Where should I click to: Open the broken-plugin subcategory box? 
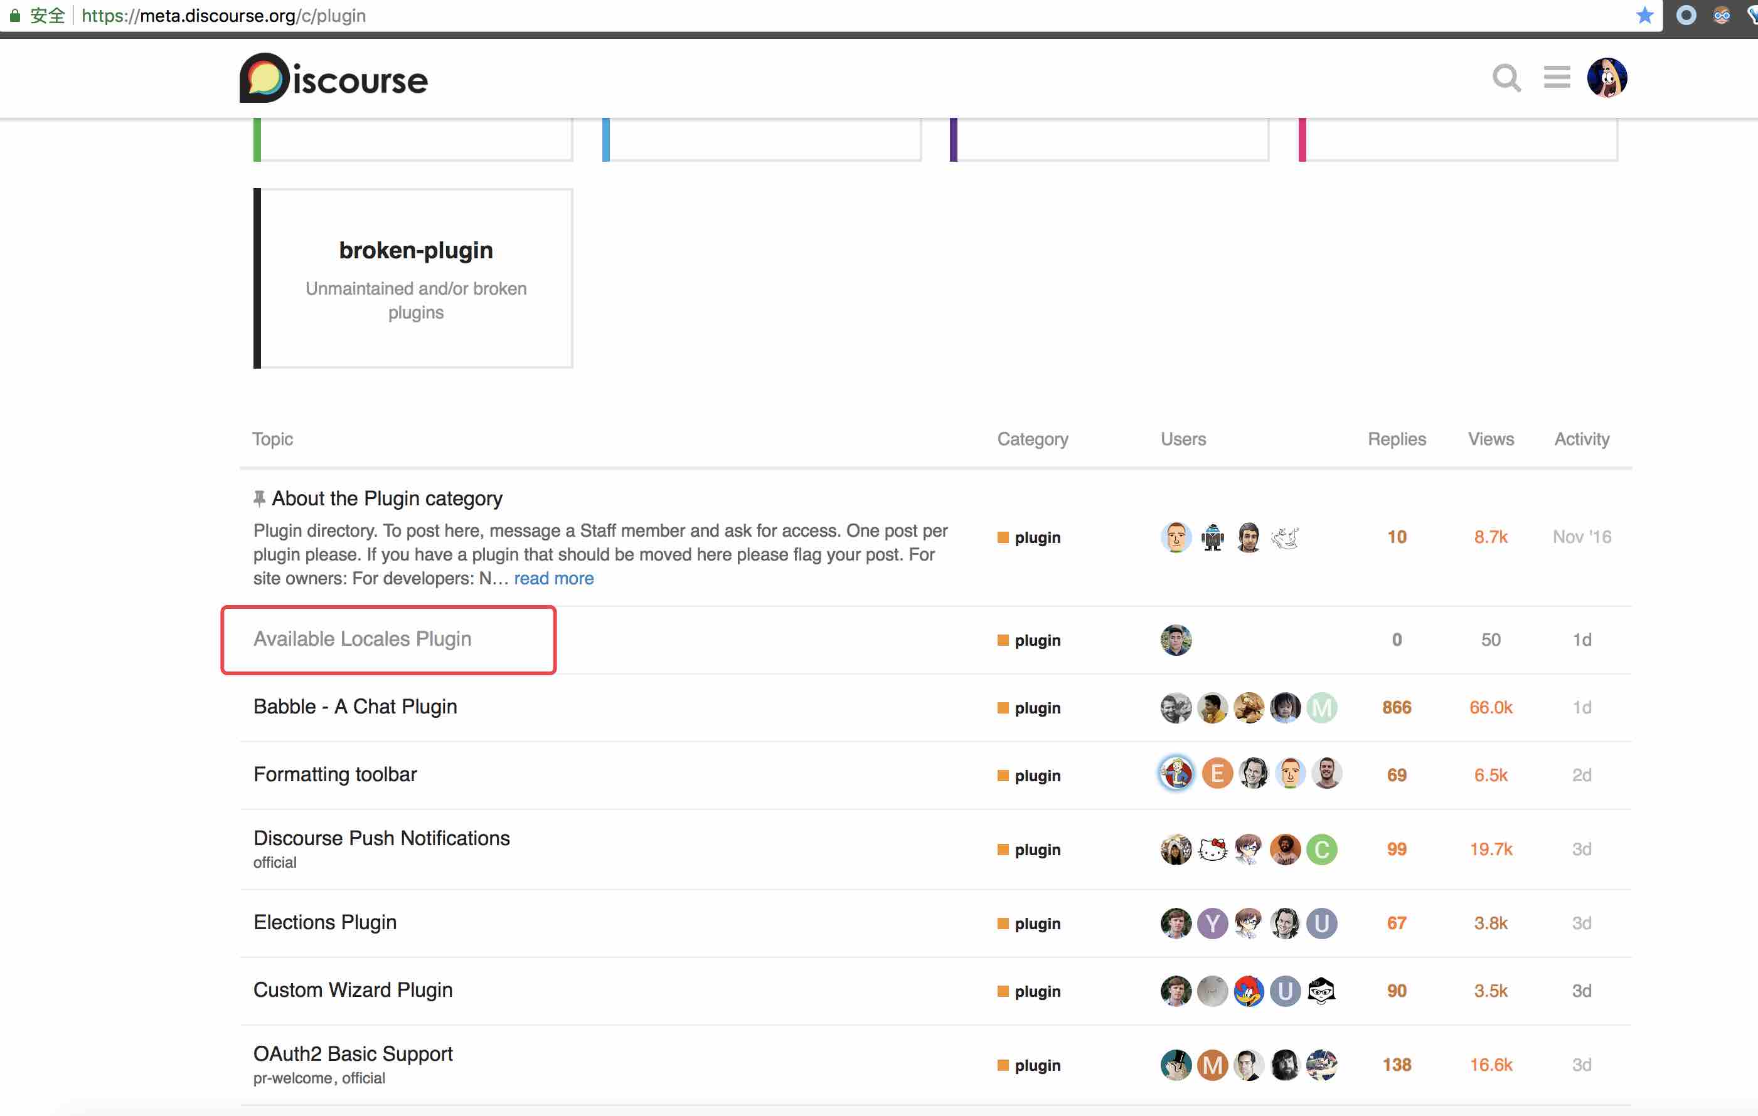[415, 278]
